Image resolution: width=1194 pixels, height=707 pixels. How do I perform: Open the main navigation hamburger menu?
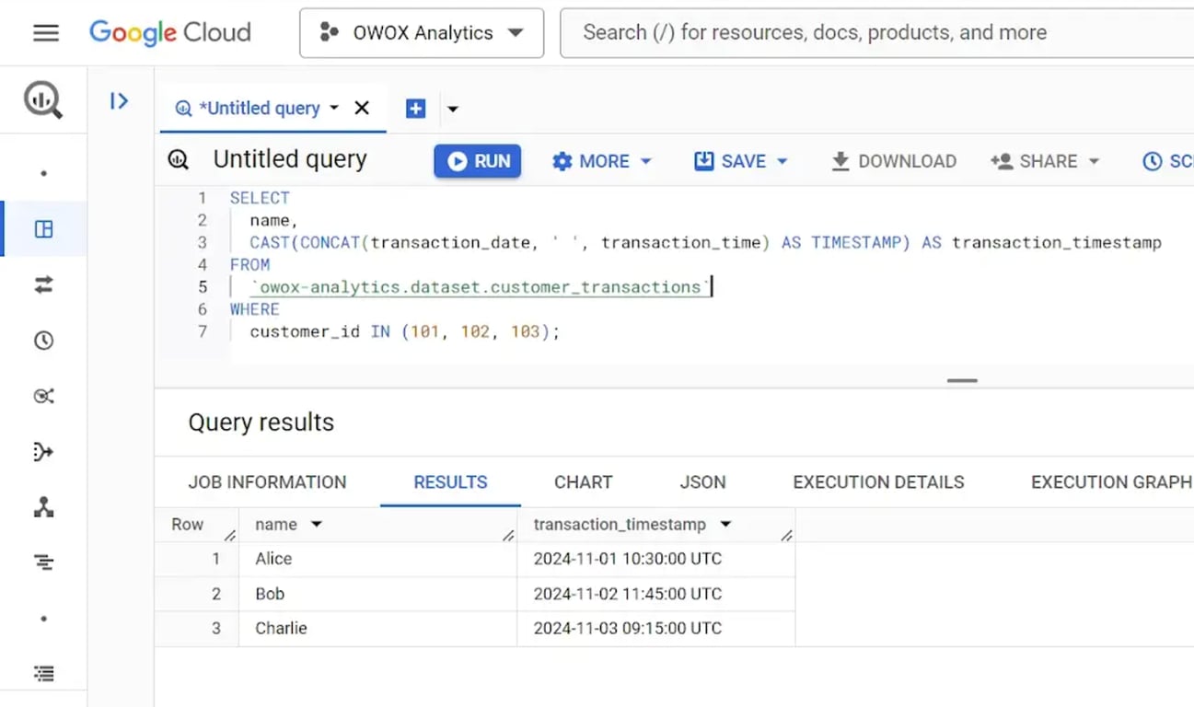[45, 33]
